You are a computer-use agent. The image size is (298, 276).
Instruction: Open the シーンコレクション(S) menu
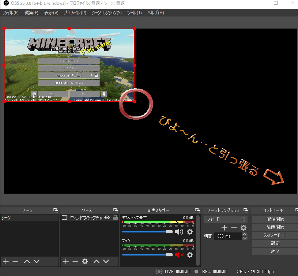coord(107,13)
